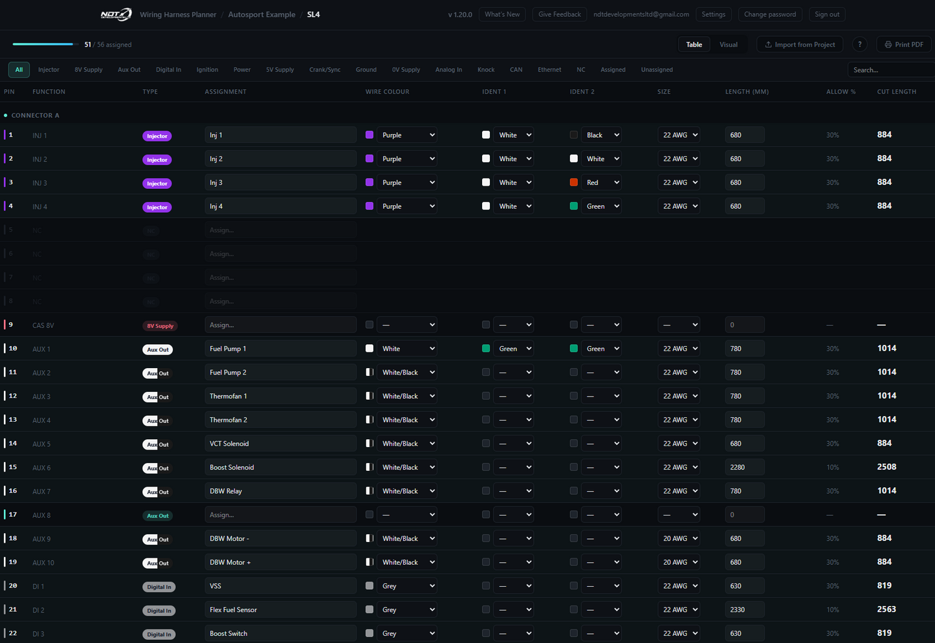Filter pins by Aux Out

pyautogui.click(x=129, y=70)
